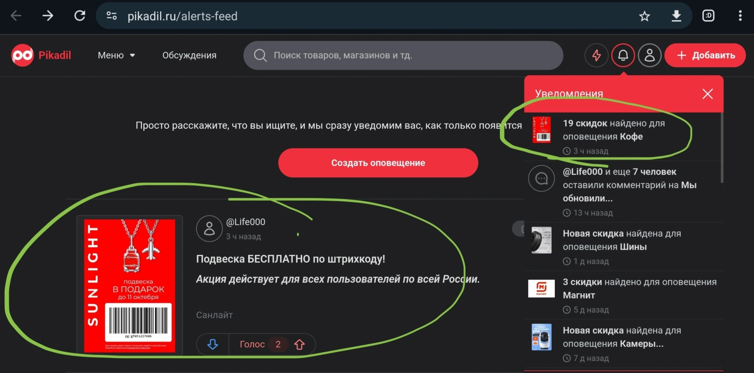Open the user profile icon
Screen dimensions: 754x373
click(650, 55)
